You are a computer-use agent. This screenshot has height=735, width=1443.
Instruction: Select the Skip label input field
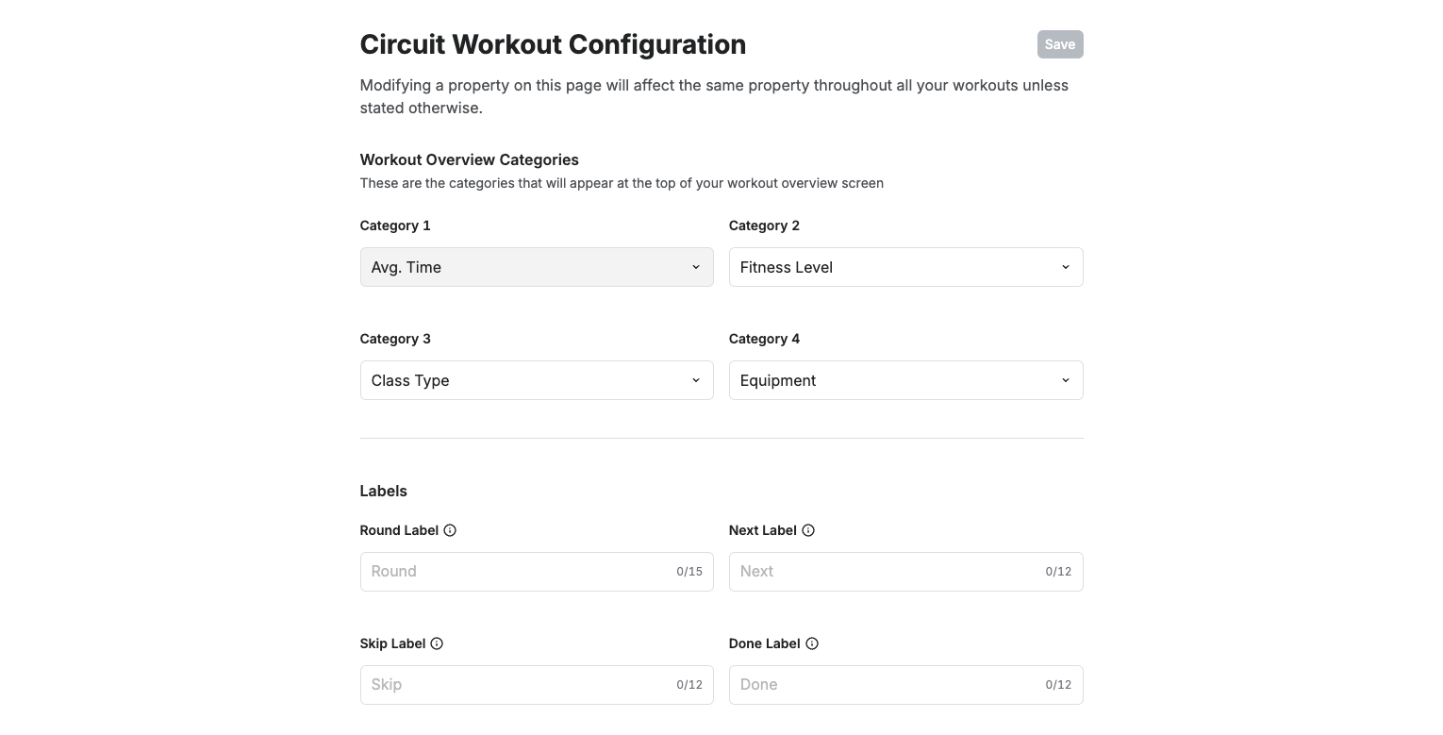pyautogui.click(x=537, y=685)
